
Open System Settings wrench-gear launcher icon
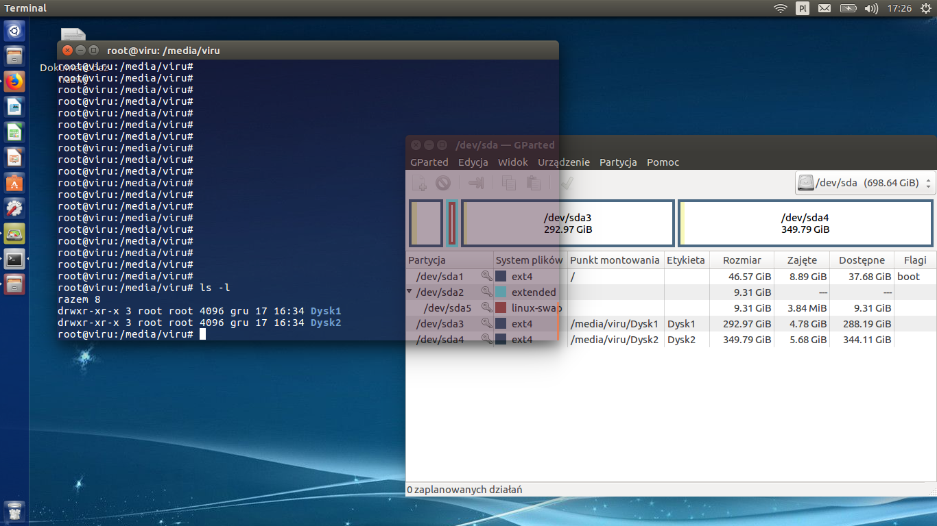14,208
